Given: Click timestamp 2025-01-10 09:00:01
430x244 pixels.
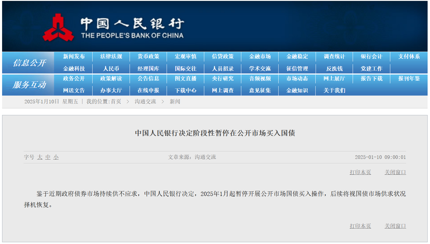Looking at the screenshot, I should coord(380,157).
